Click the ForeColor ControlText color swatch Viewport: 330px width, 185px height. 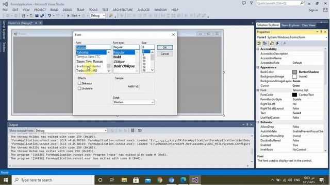[x=294, y=95]
